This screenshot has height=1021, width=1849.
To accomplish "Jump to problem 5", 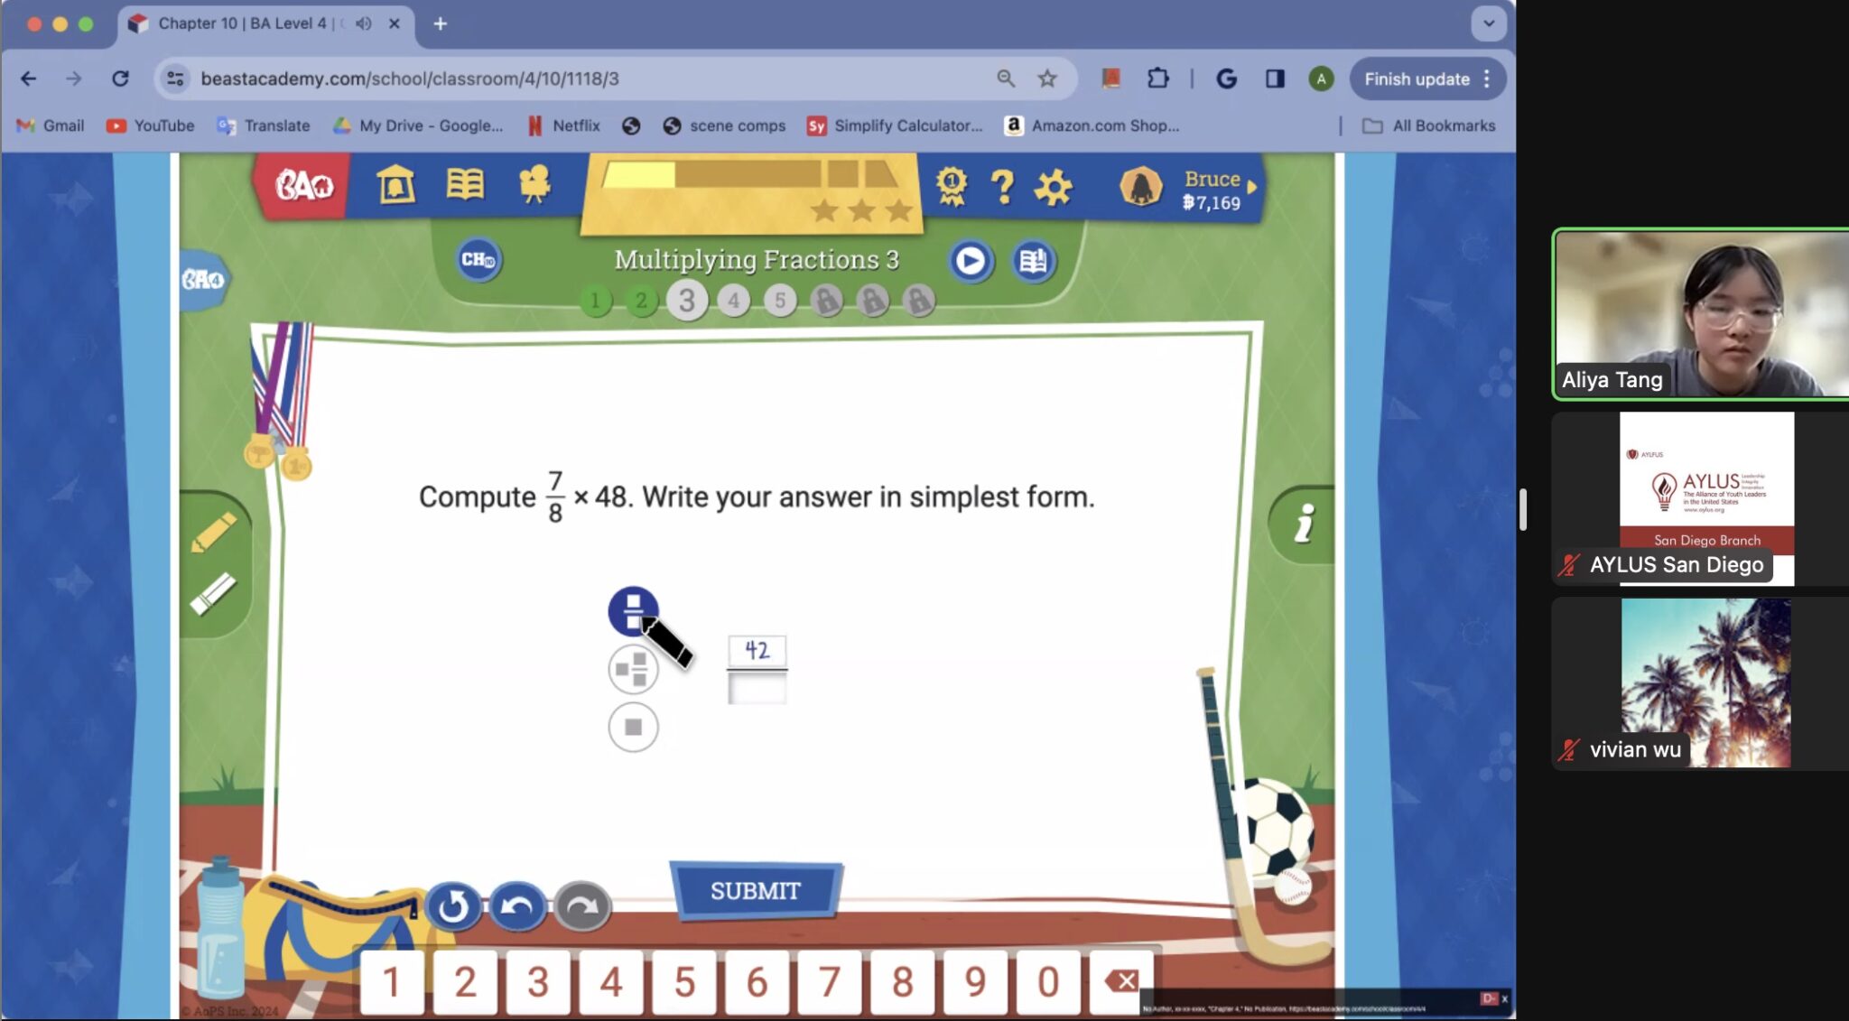I will coord(780,301).
